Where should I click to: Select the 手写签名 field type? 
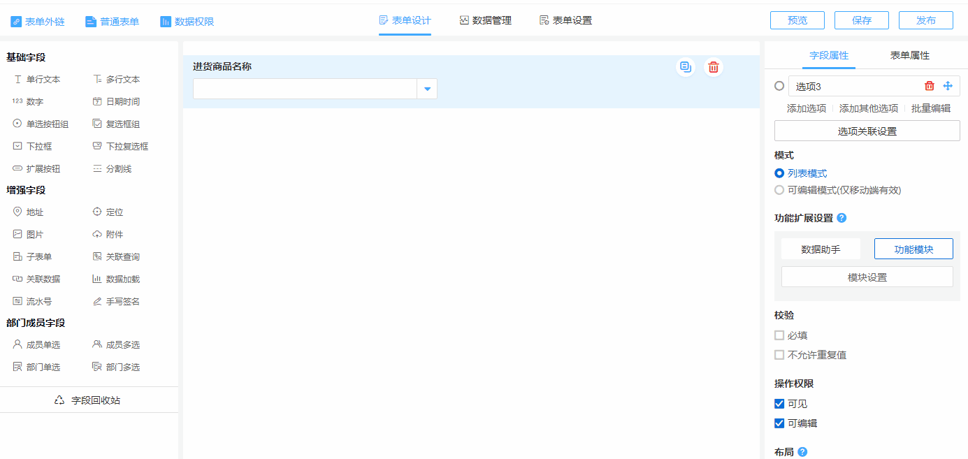122,302
